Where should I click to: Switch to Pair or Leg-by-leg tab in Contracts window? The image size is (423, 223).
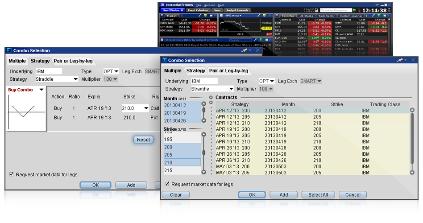coord(229,70)
